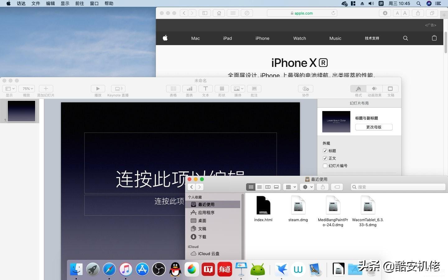Open iPad link on Apple site
This screenshot has height=280, width=448.
click(x=227, y=38)
